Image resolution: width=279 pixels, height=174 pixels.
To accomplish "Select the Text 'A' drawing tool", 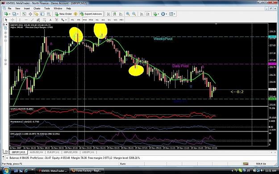I will pyautogui.click(x=50, y=20).
